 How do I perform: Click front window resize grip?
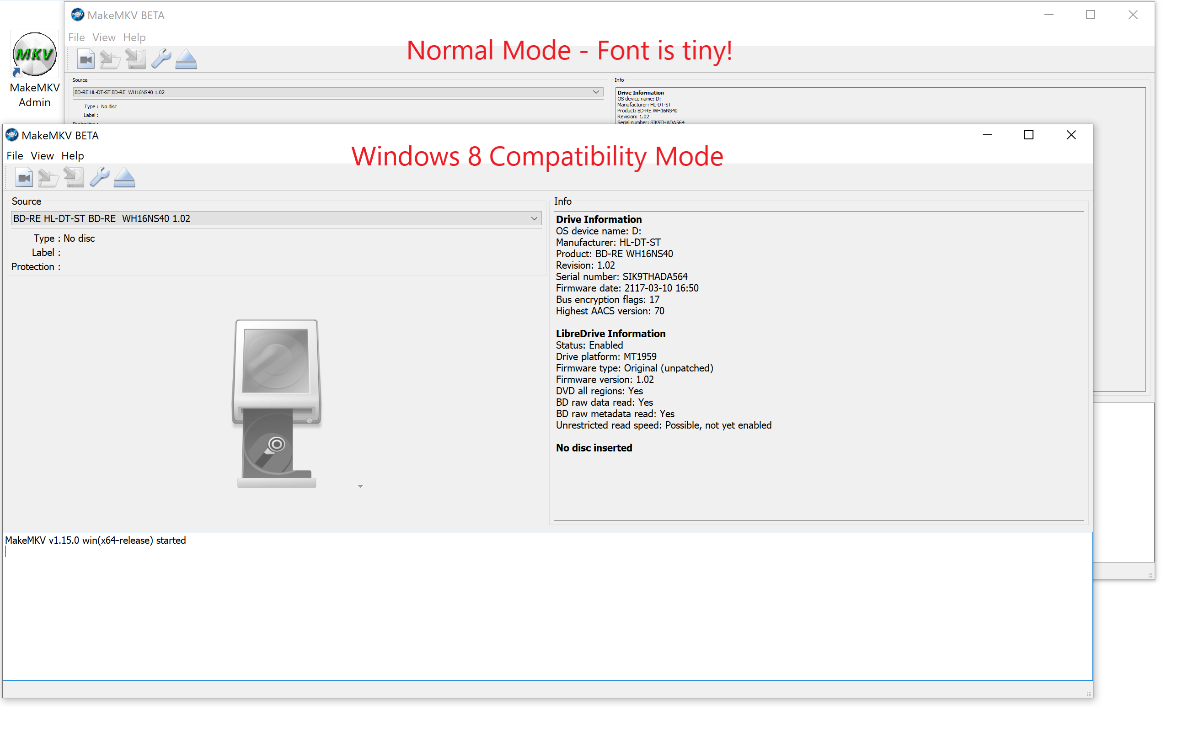tap(1088, 693)
